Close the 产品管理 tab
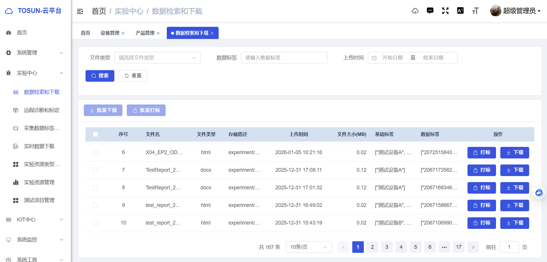The image size is (547, 262). (158, 33)
